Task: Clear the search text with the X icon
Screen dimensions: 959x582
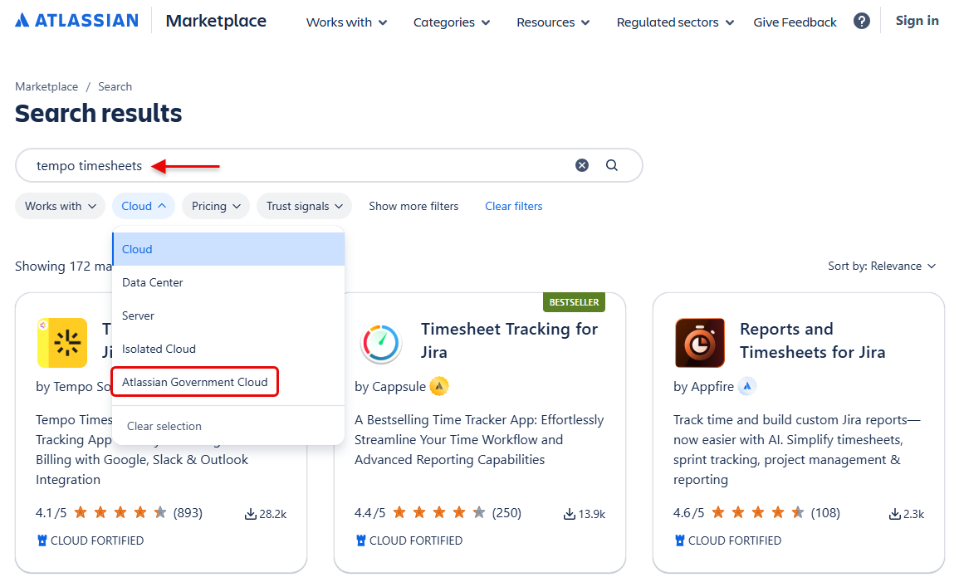Action: tap(582, 165)
